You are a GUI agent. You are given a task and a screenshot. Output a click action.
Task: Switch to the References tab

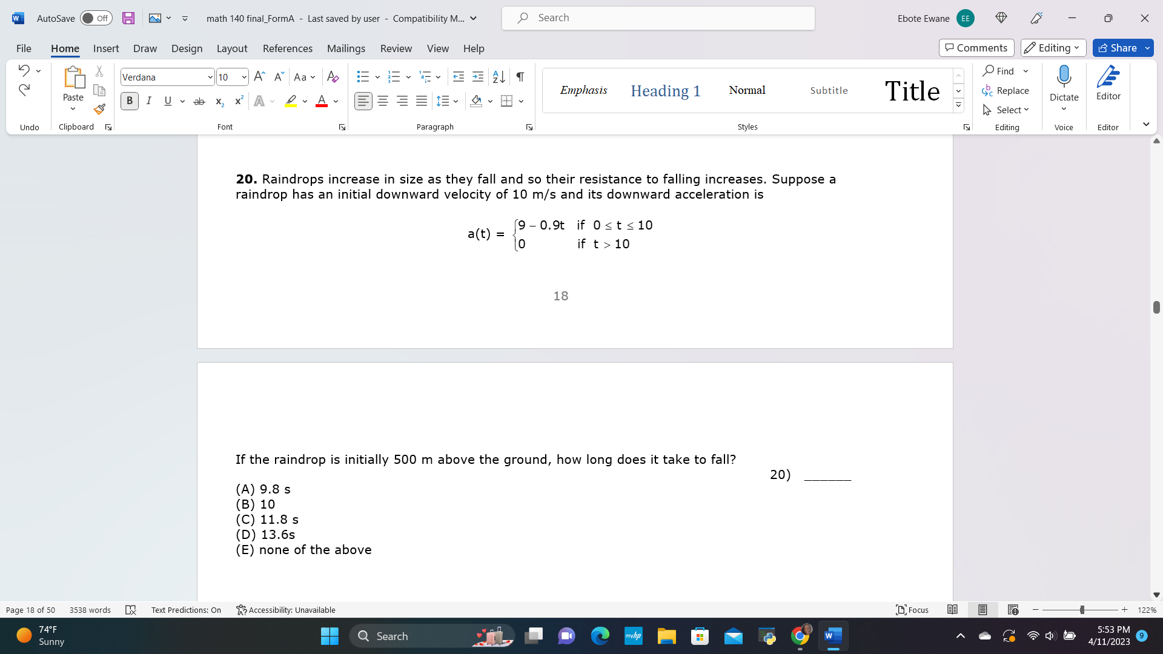click(287, 48)
